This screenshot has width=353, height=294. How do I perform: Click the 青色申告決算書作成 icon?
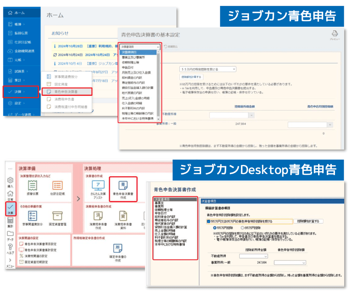123,186
